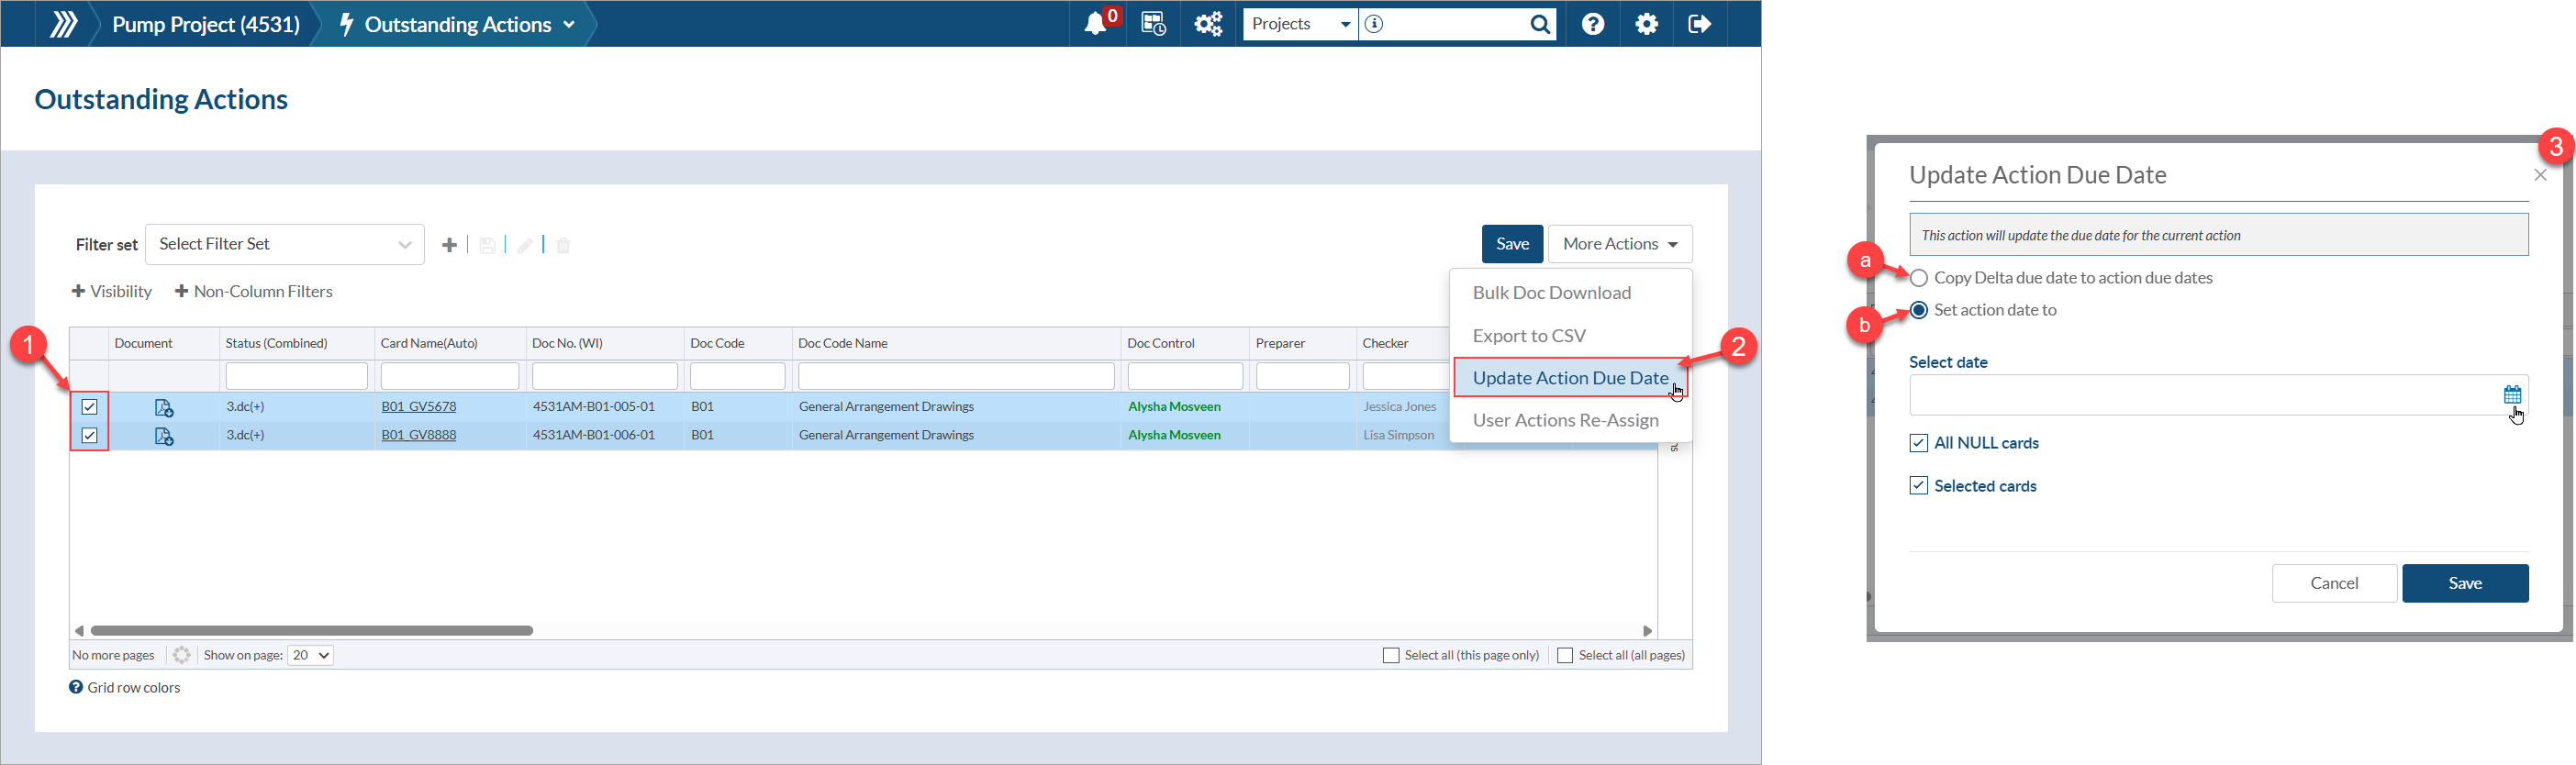Click Cancel in Update Action Due Date dialog

pyautogui.click(x=2333, y=583)
